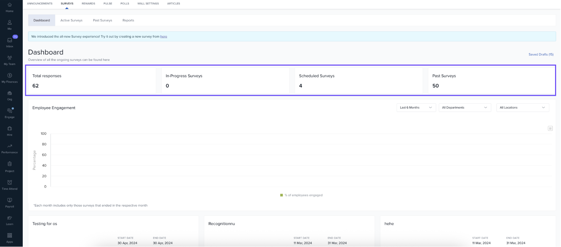Toggle the '% of employees engaged' legend
The image size is (561, 247).
pos(301,195)
